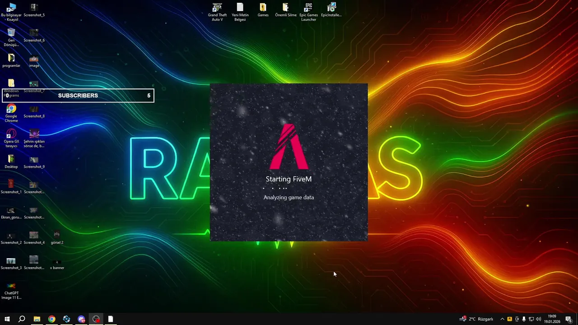Open the Windows Start menu
Image resolution: width=578 pixels, height=325 pixels.
pyautogui.click(x=7, y=319)
